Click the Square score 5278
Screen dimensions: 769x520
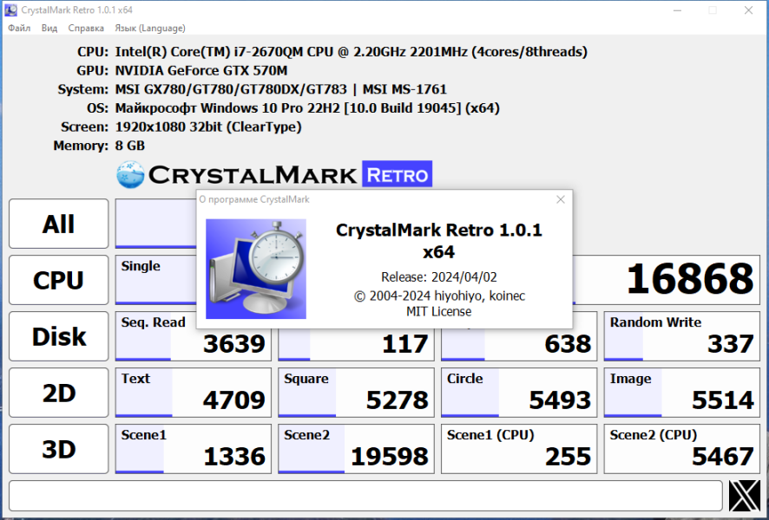356,393
